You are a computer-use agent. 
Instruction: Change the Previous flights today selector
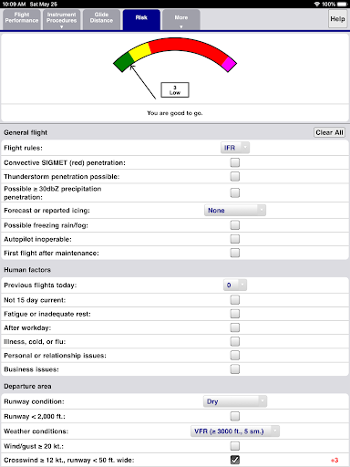(x=235, y=285)
